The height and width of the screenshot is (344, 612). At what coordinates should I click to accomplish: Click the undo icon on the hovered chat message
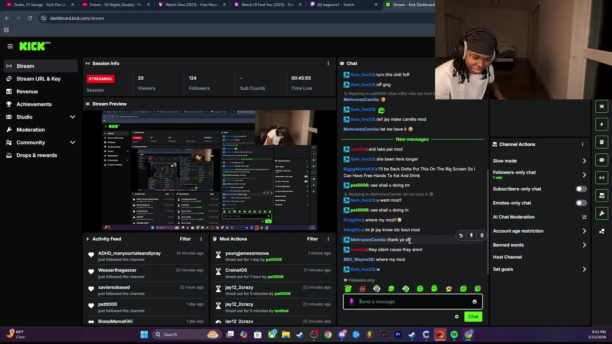pos(461,236)
